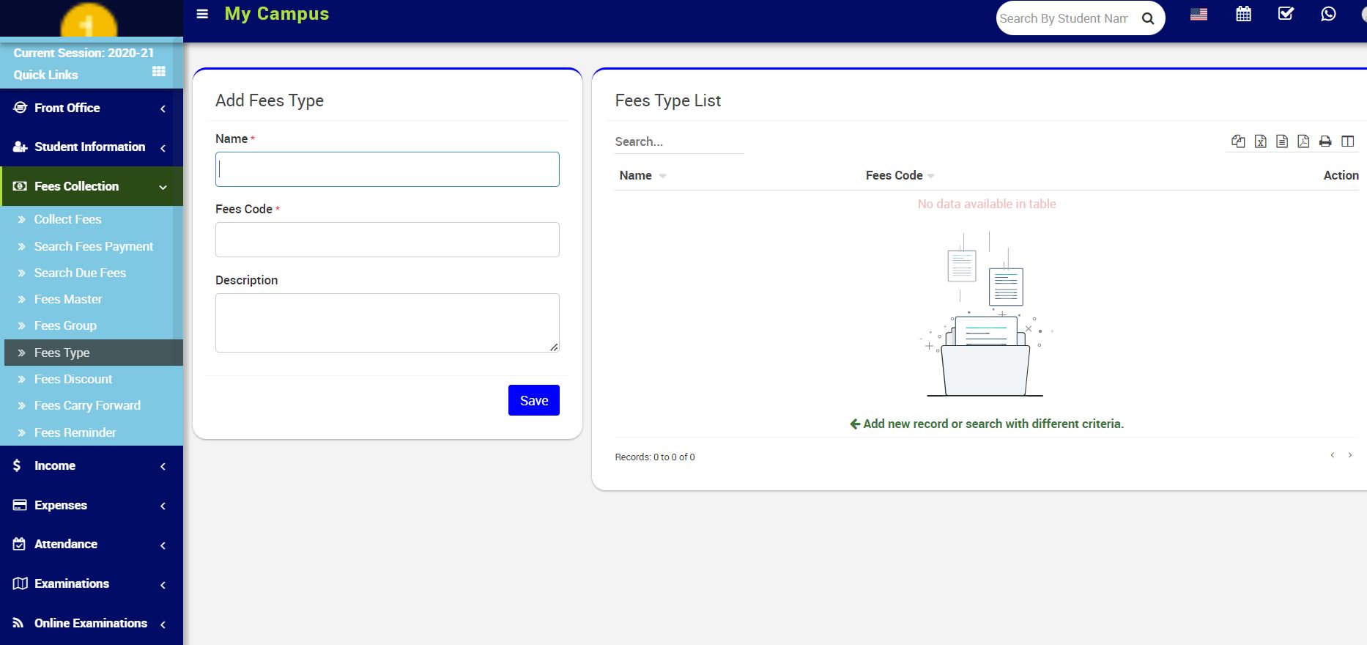Click the My Campus title link

[x=277, y=14]
